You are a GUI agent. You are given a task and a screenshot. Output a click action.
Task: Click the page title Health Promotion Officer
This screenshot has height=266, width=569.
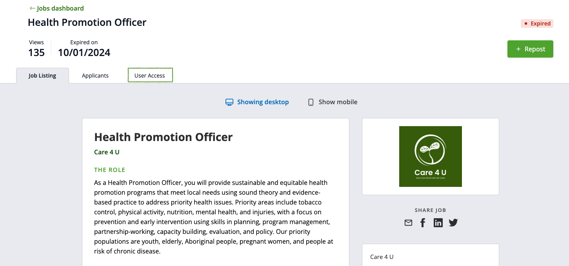pos(87,22)
